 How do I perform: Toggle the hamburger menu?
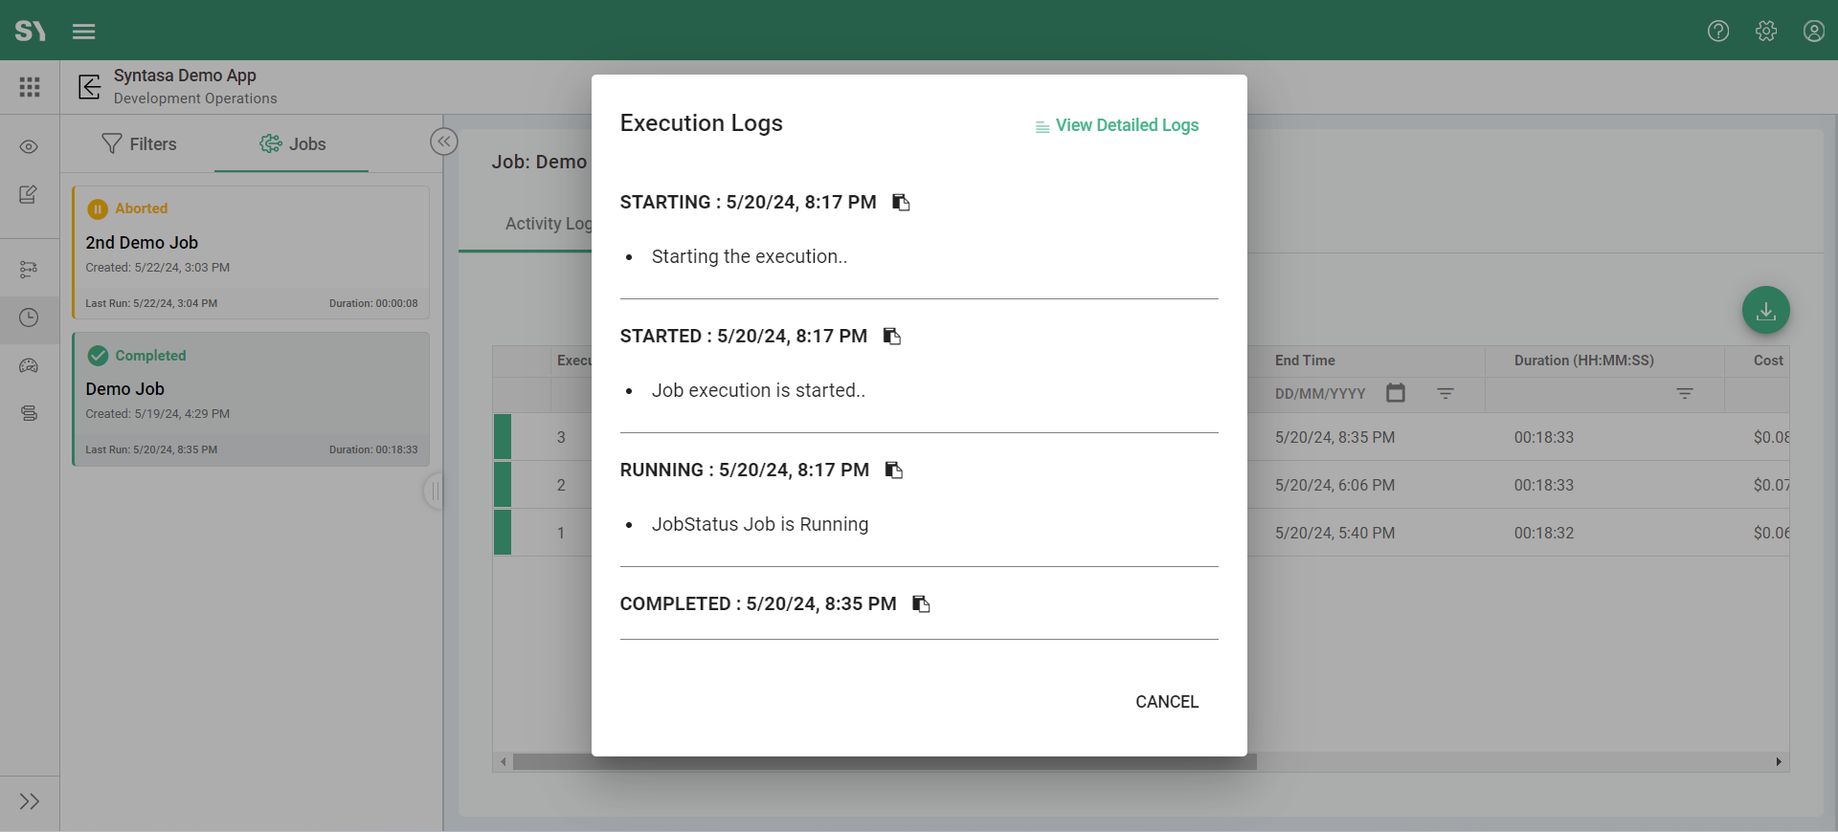pos(84,32)
